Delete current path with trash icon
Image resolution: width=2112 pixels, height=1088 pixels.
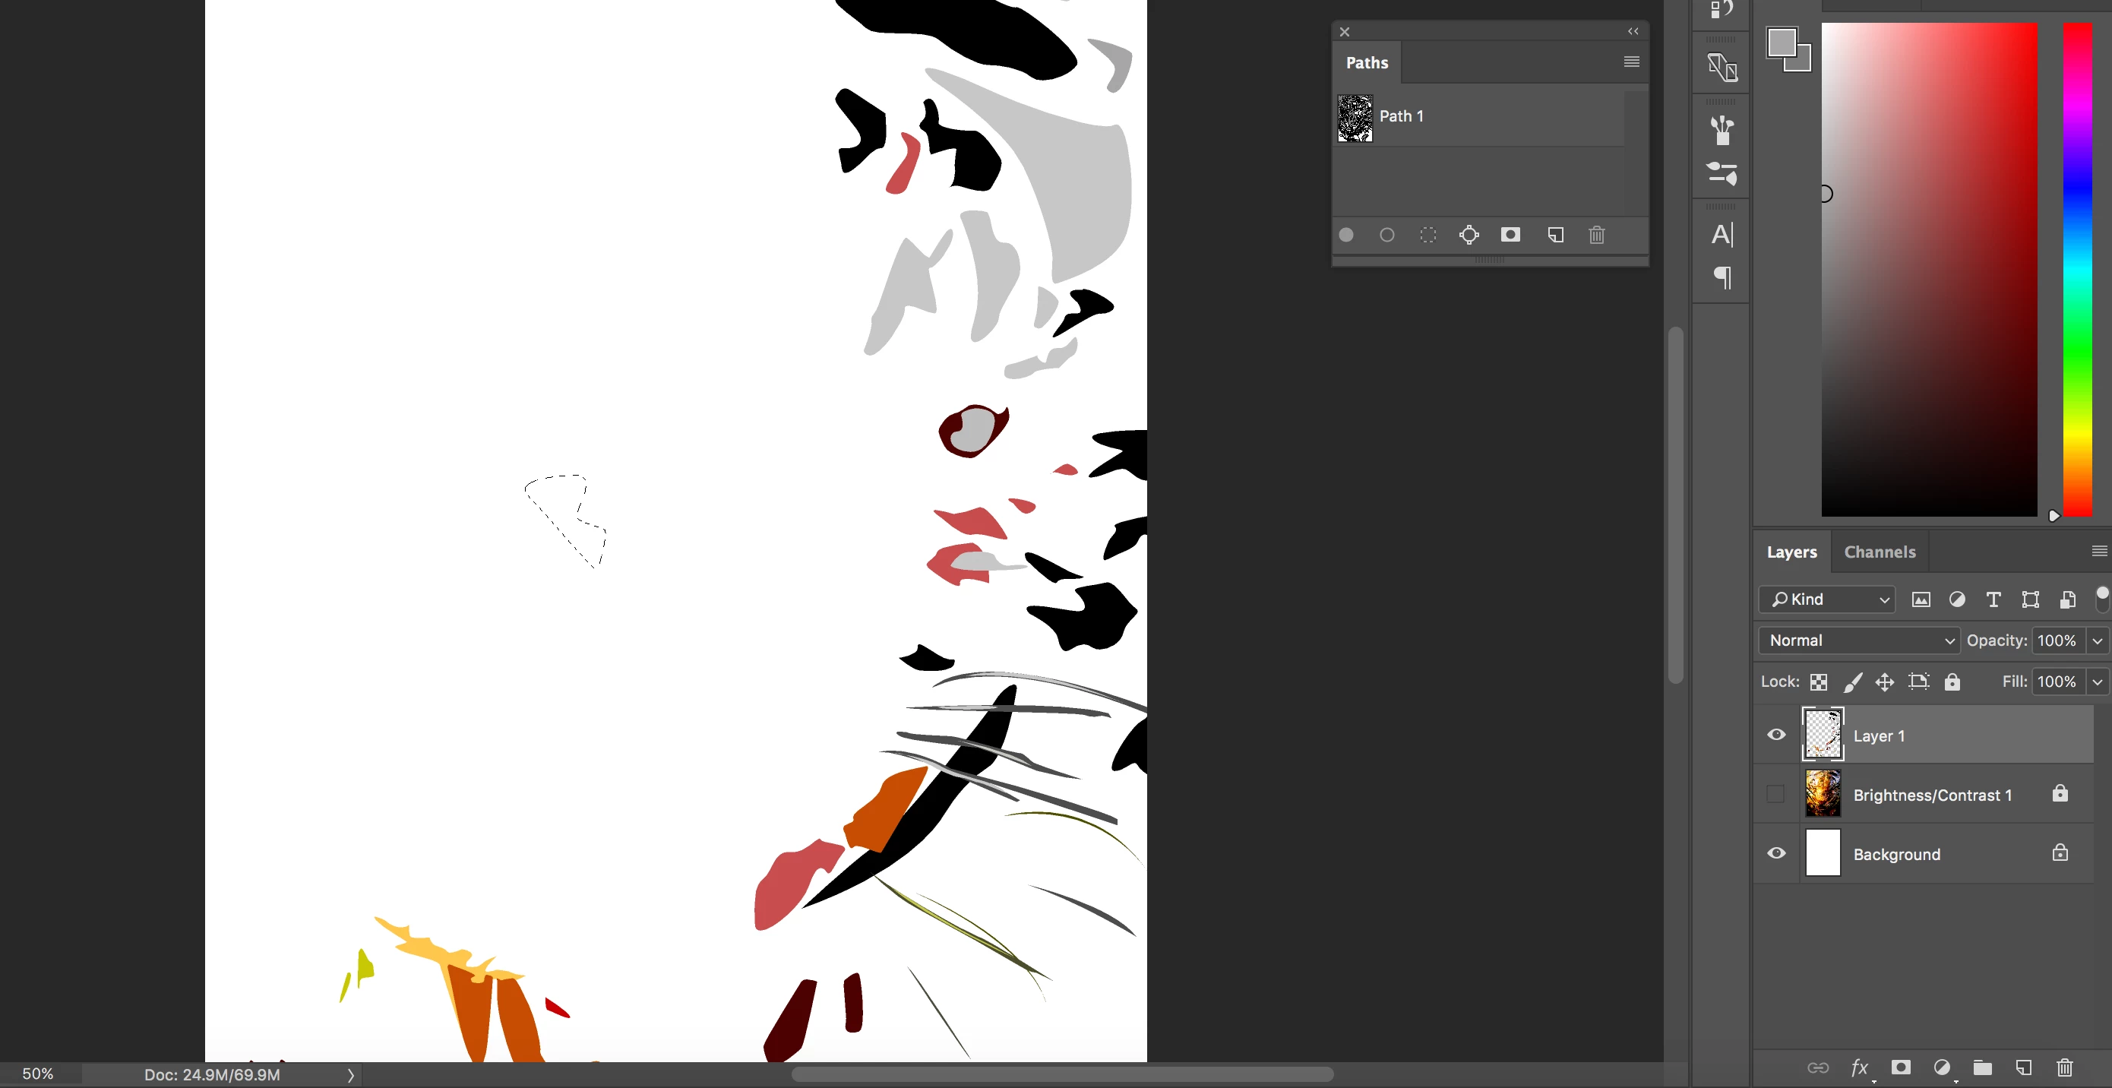tap(1596, 236)
